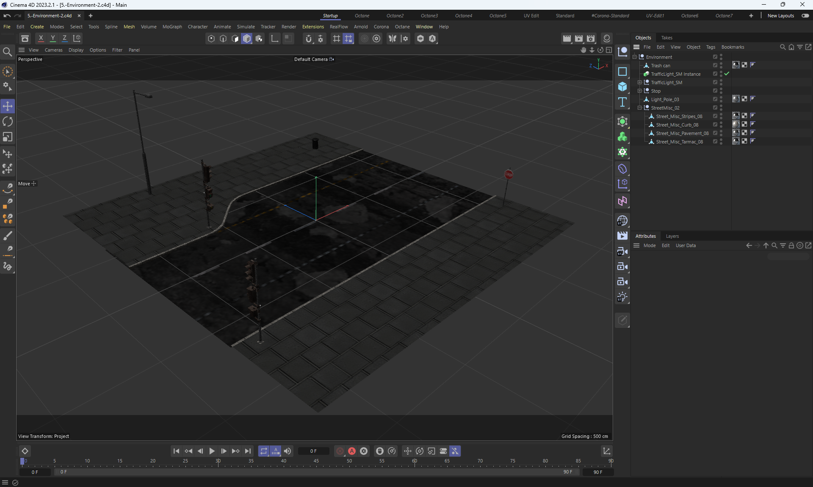Collapse the Environment tree group
The height and width of the screenshot is (487, 813).
pyautogui.click(x=634, y=57)
